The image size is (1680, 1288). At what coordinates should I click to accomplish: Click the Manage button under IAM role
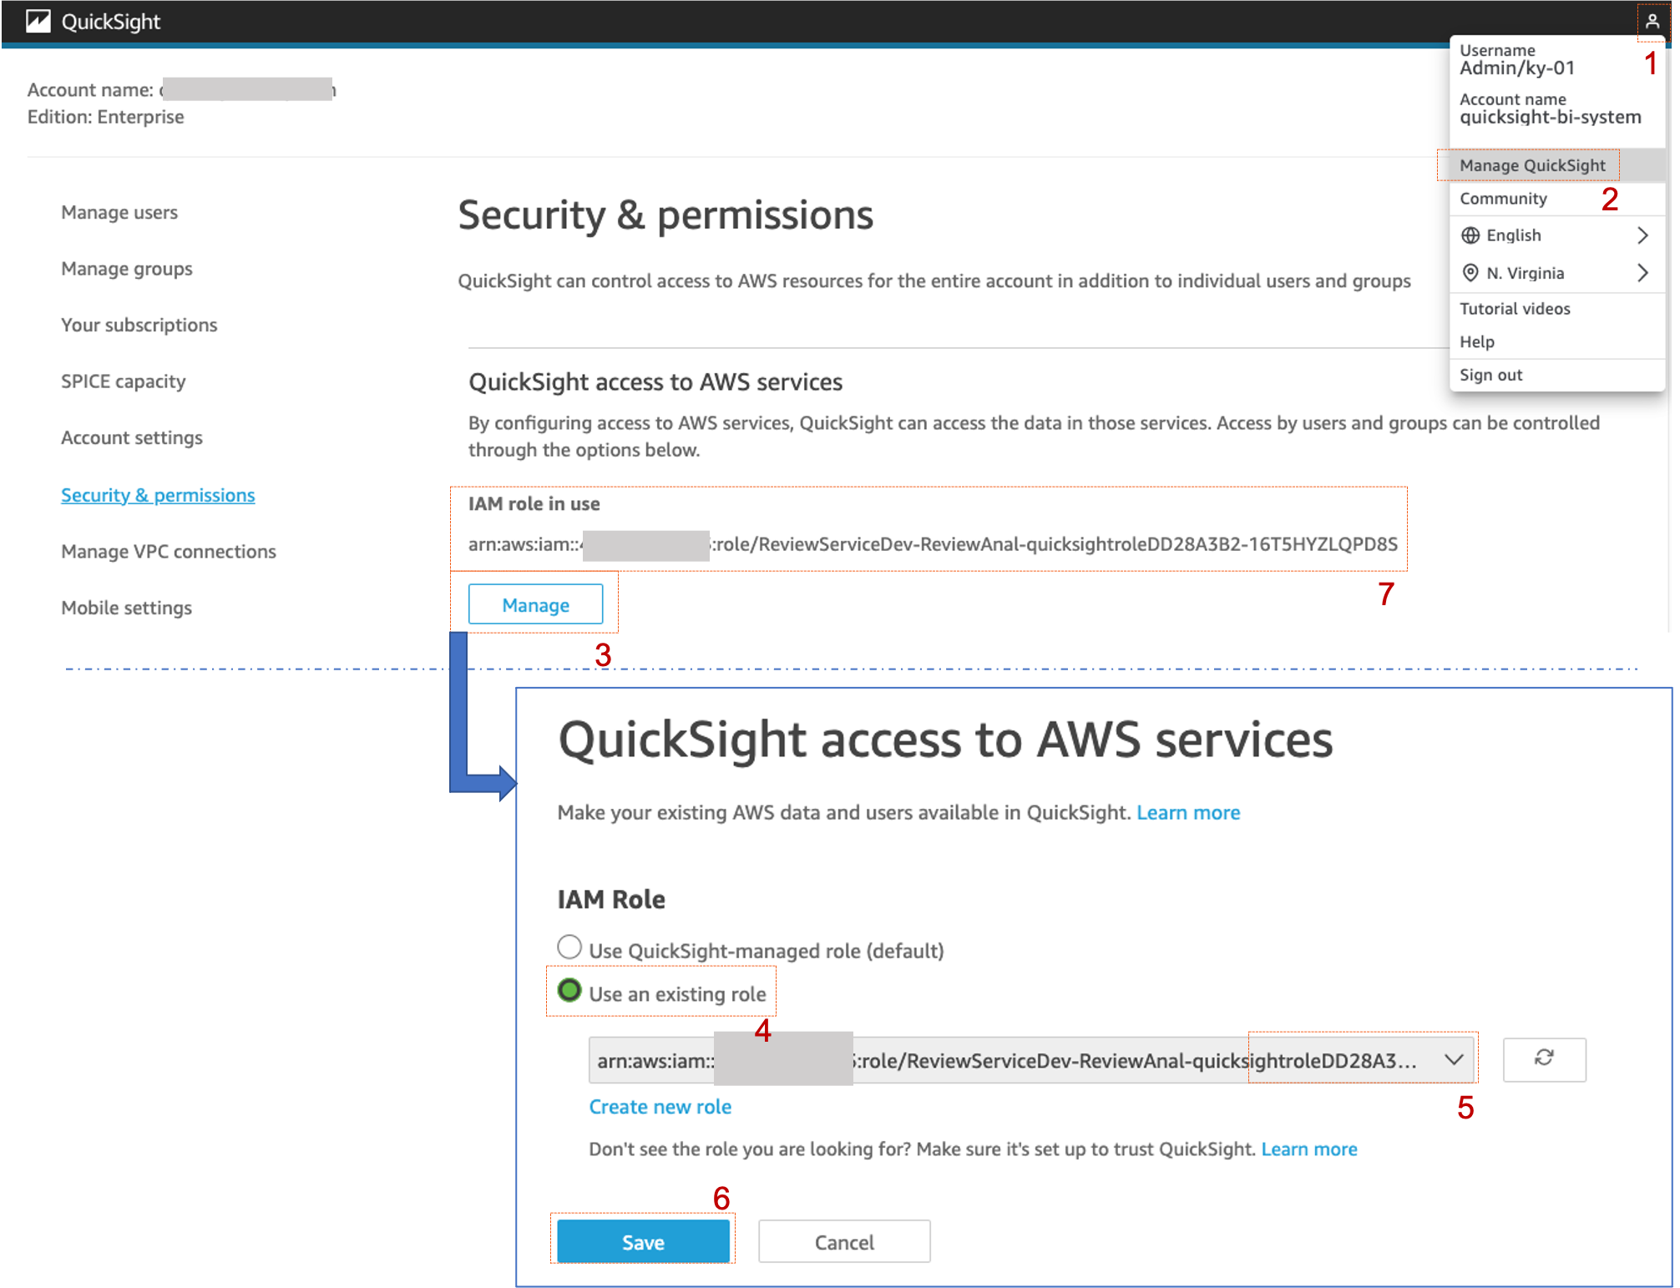pos(535,604)
